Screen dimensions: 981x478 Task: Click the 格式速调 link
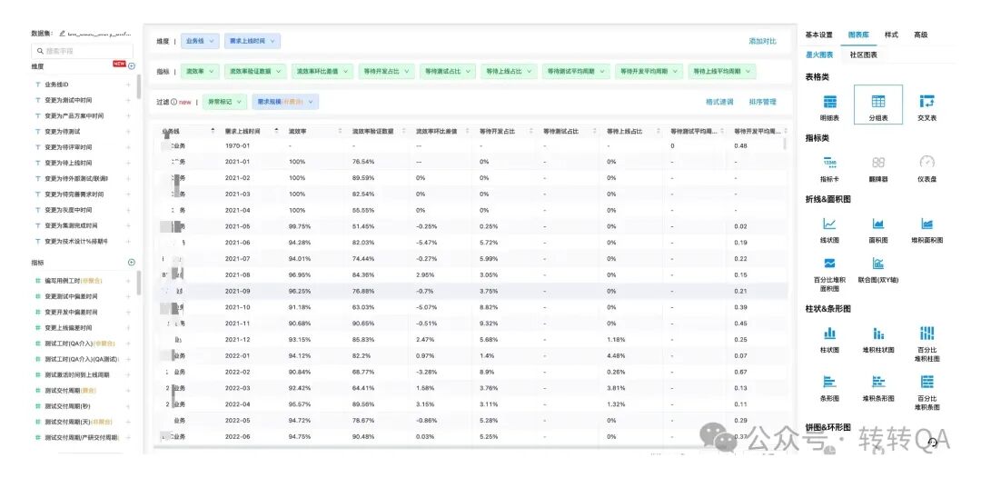(x=719, y=102)
